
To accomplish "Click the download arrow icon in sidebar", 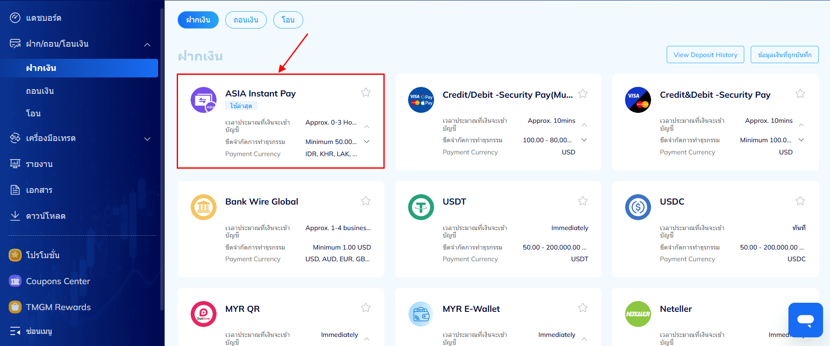I will [15, 215].
